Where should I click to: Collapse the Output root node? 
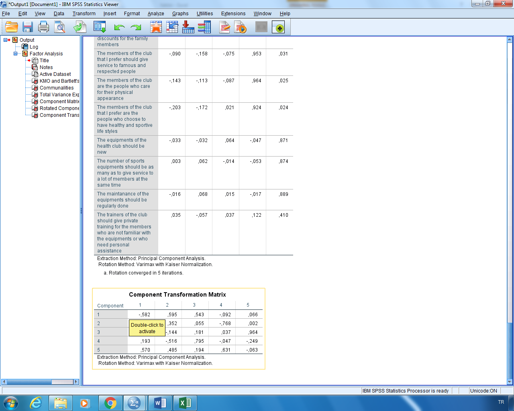click(x=6, y=40)
